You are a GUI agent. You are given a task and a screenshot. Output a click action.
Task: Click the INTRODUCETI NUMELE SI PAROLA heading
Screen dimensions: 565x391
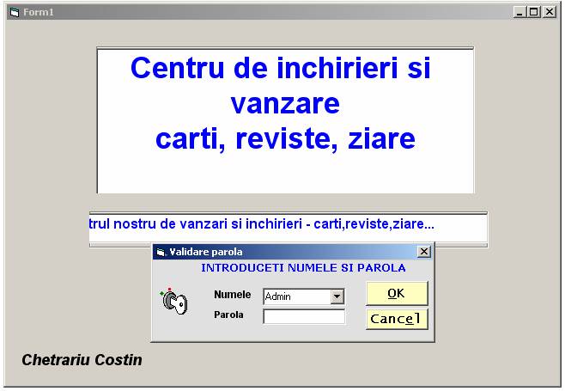[303, 268]
